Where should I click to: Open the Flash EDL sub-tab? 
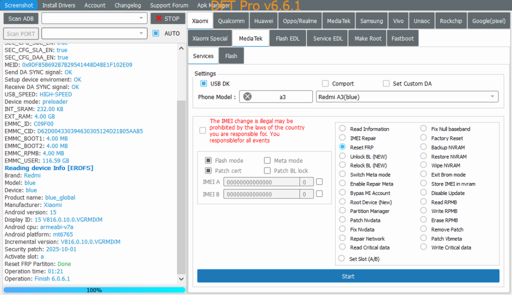(x=287, y=38)
